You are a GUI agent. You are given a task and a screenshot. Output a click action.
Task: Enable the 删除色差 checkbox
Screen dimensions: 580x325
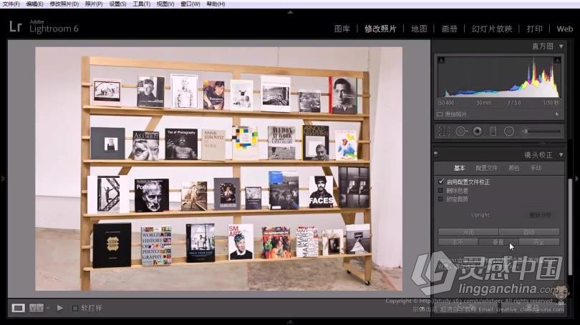click(440, 190)
